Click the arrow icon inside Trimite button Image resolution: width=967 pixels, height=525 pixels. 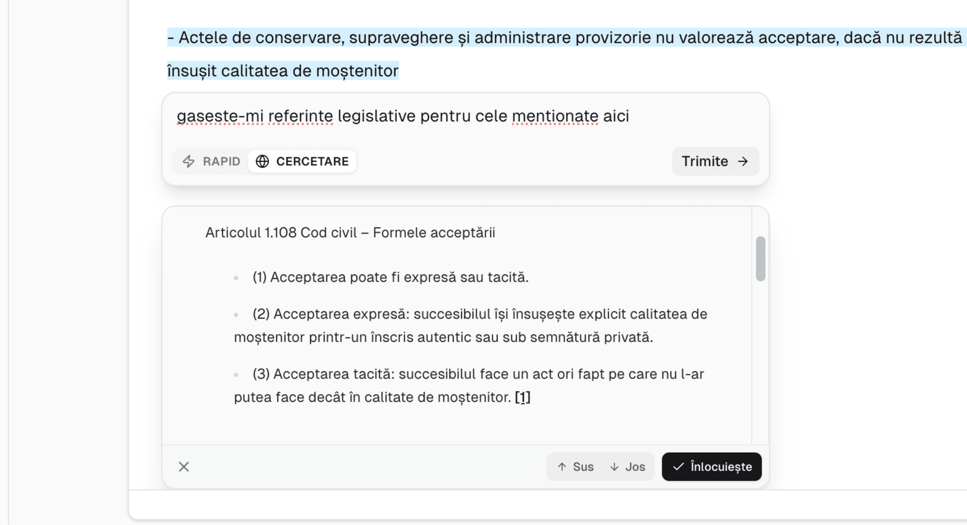[743, 161]
